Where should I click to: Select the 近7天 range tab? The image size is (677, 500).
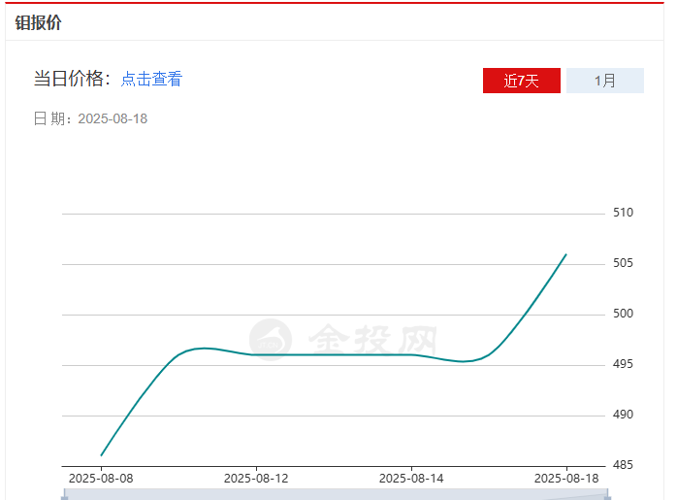coord(522,81)
